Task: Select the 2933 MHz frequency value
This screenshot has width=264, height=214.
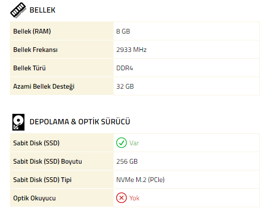Action: click(131, 50)
